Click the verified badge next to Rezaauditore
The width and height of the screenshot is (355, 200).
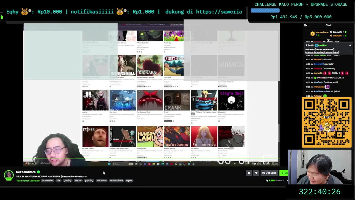(38, 172)
